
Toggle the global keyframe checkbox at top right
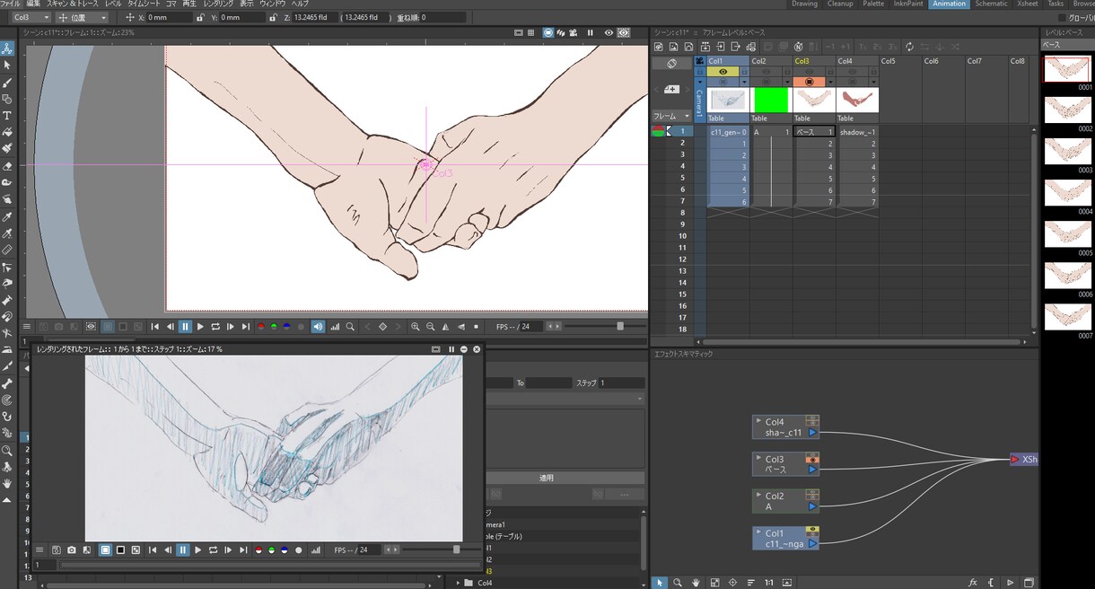(1063, 17)
